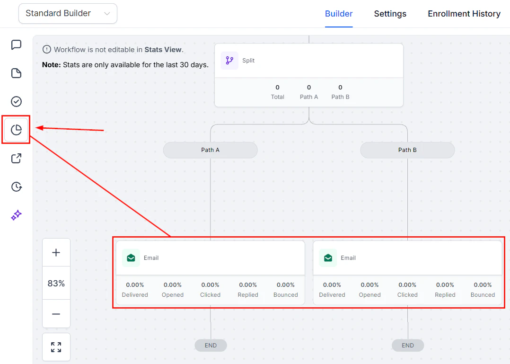Screen dimensions: 510x364
Task: Click the Email envelope icon on Path B
Action: (x=328, y=258)
